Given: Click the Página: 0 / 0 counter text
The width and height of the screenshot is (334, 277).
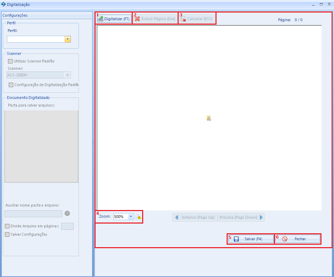Looking at the screenshot, I should (x=290, y=20).
